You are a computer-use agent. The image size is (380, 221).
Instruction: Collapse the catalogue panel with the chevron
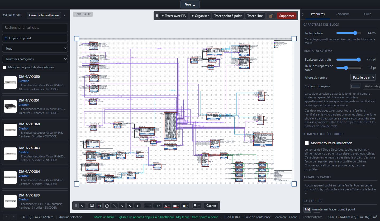65,15
